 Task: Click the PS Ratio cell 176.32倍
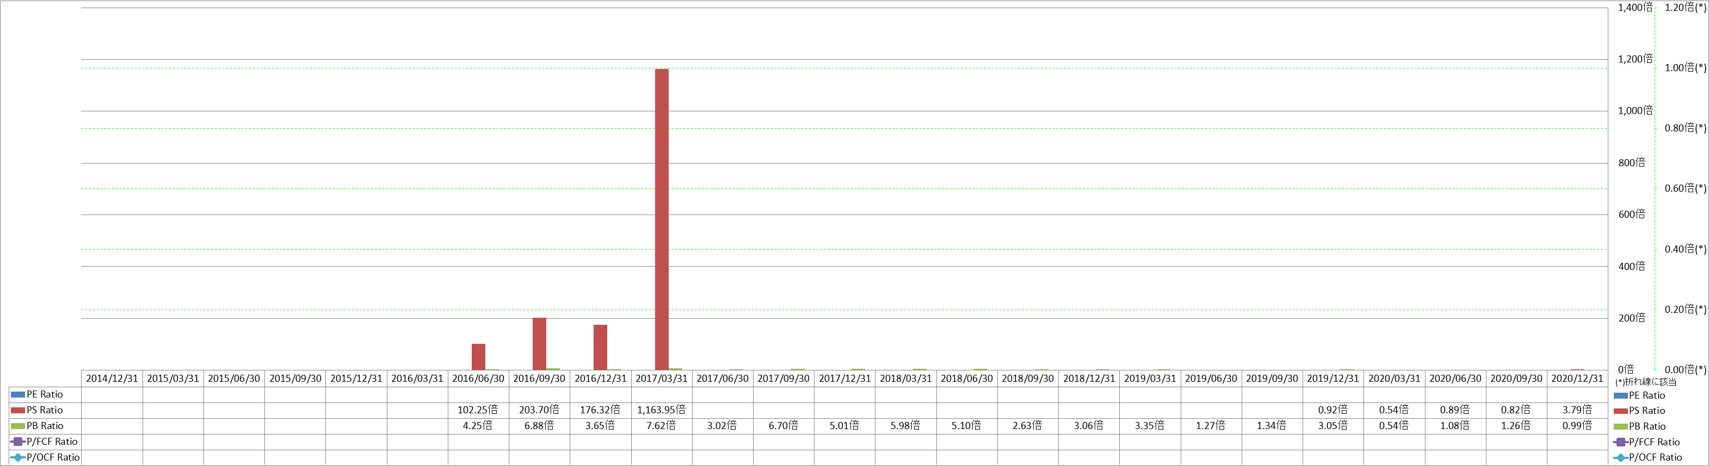click(600, 411)
